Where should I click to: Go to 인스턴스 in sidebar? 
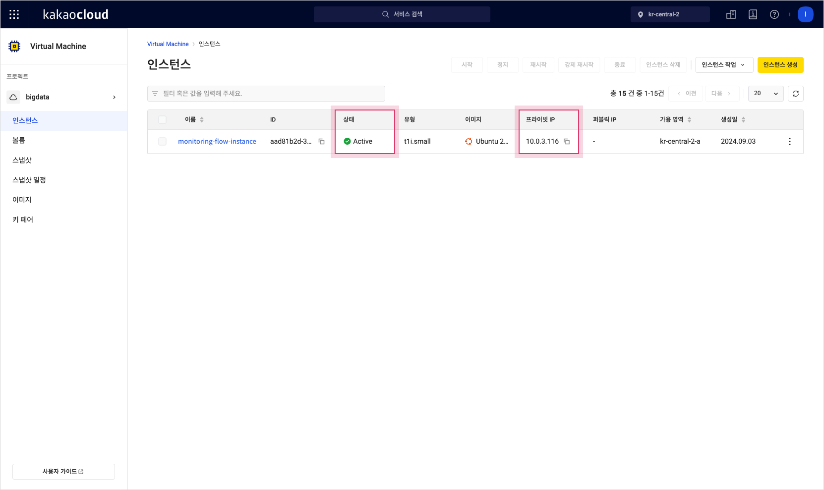tap(63, 120)
